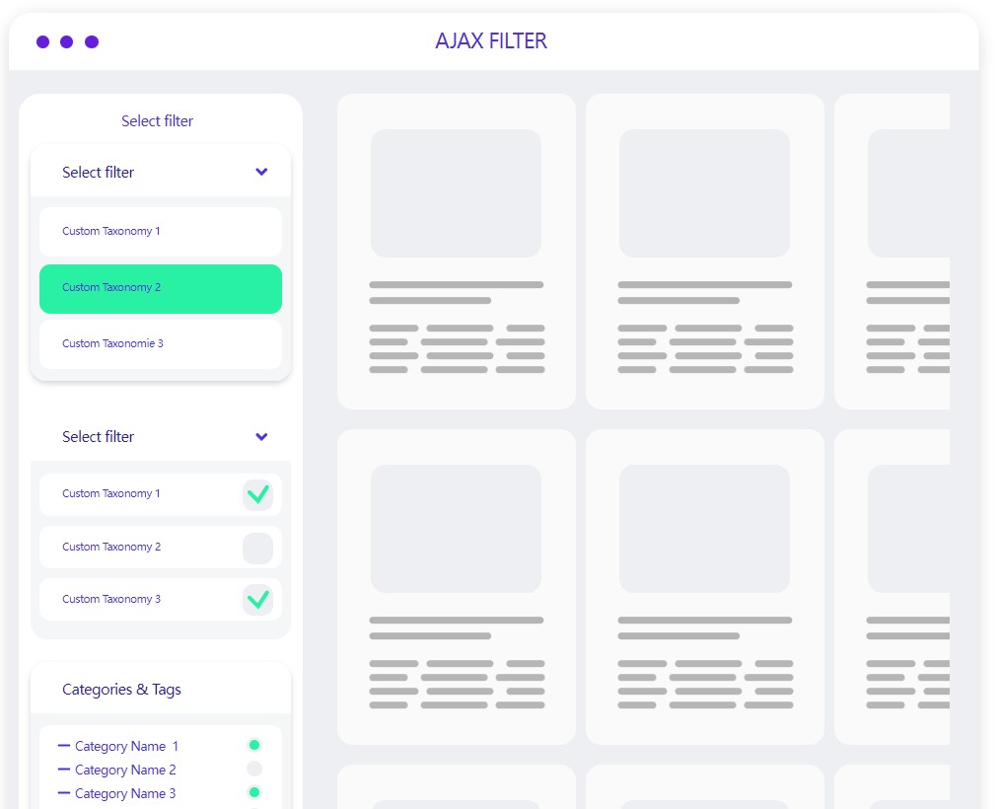The image size is (998, 809).
Task: Pick Custom Taxonomie 3 from dropdown list
Action: click(x=161, y=343)
